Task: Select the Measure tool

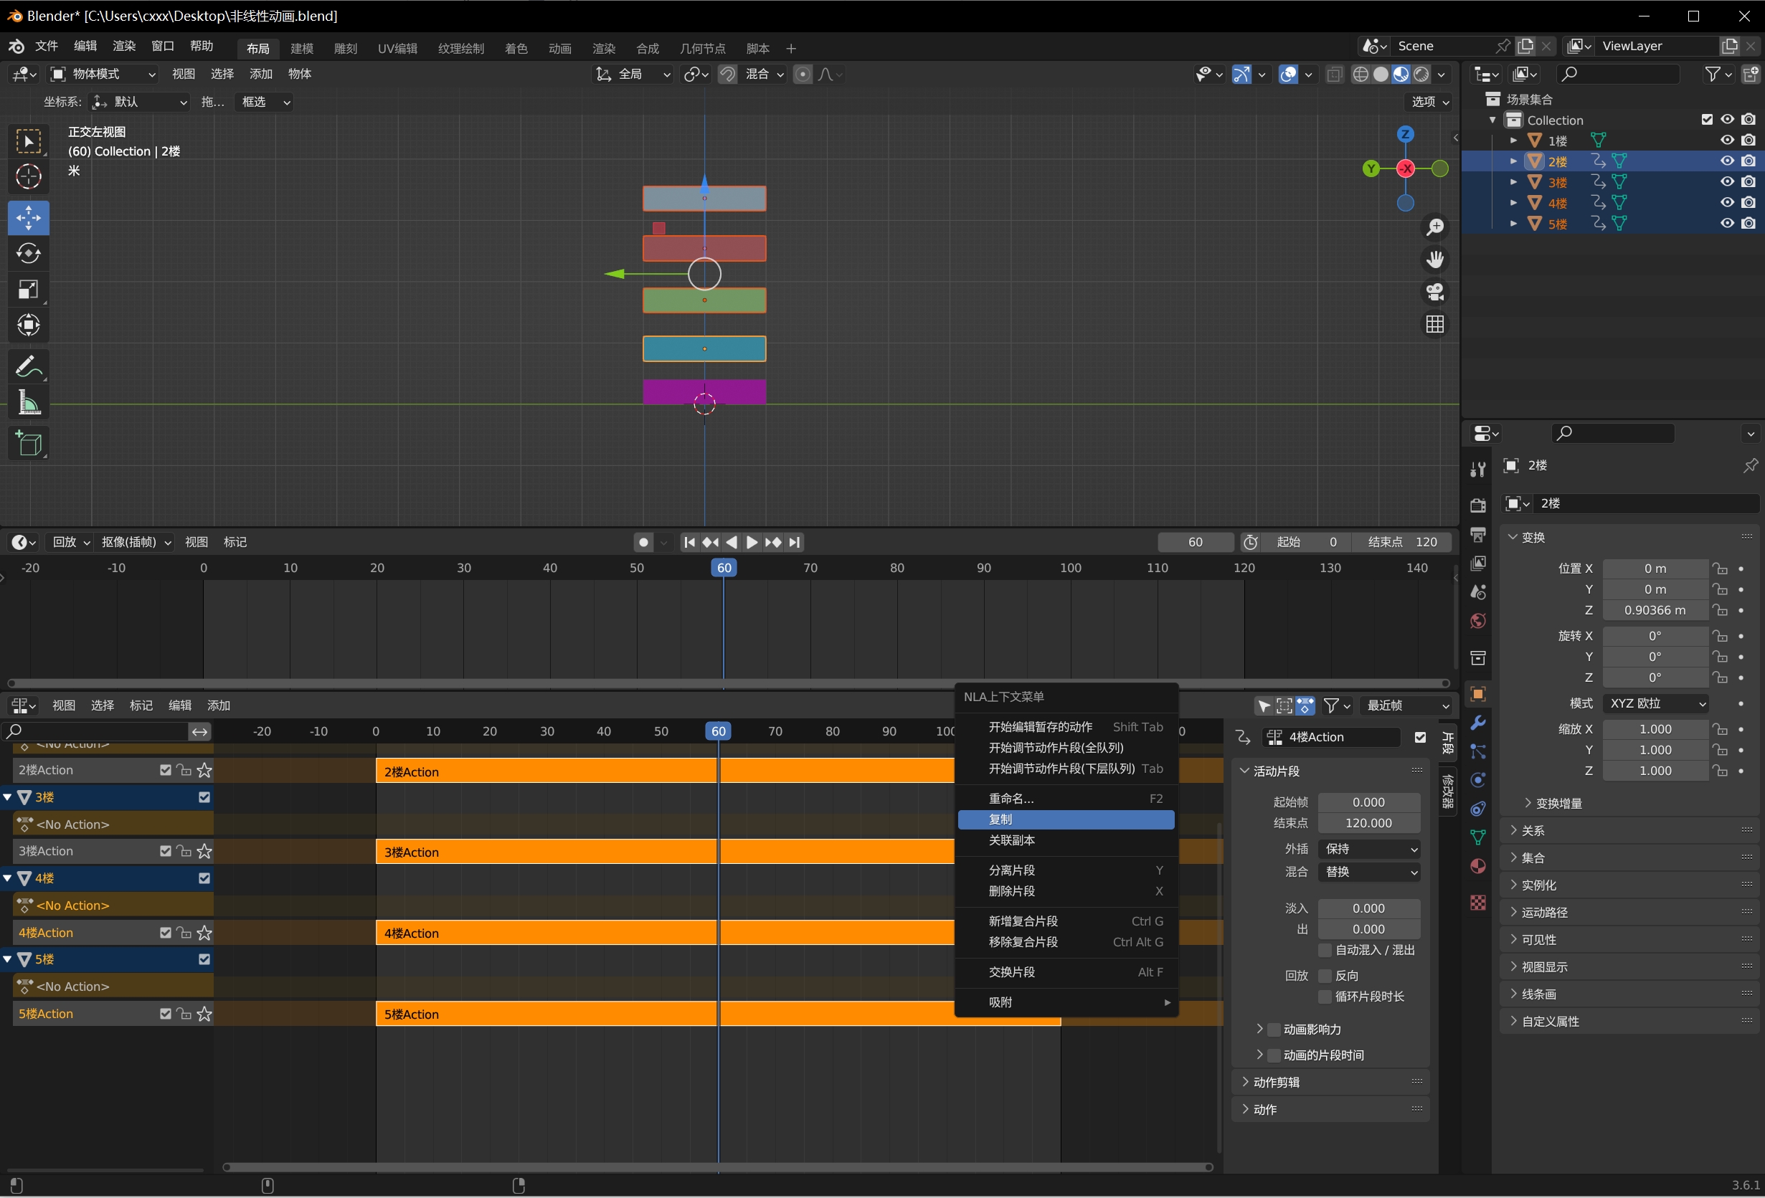Action: [29, 402]
